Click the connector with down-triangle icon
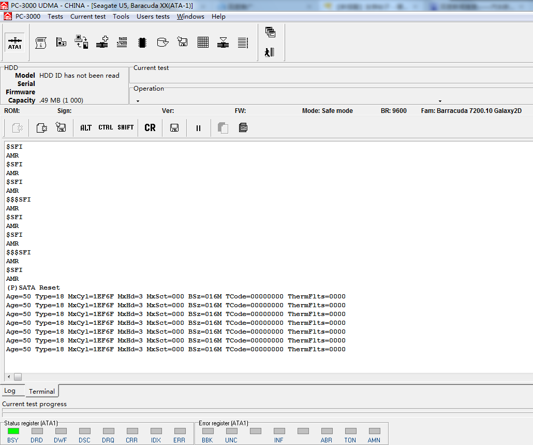This screenshot has width=533, height=445. tap(223, 42)
